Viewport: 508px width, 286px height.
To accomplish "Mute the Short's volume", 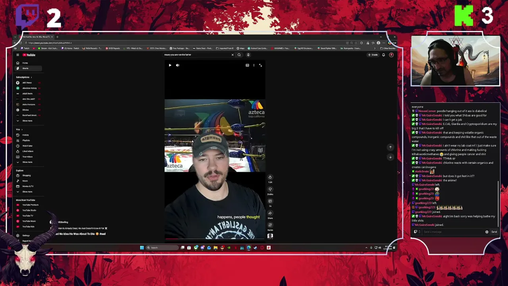I will point(177,65).
